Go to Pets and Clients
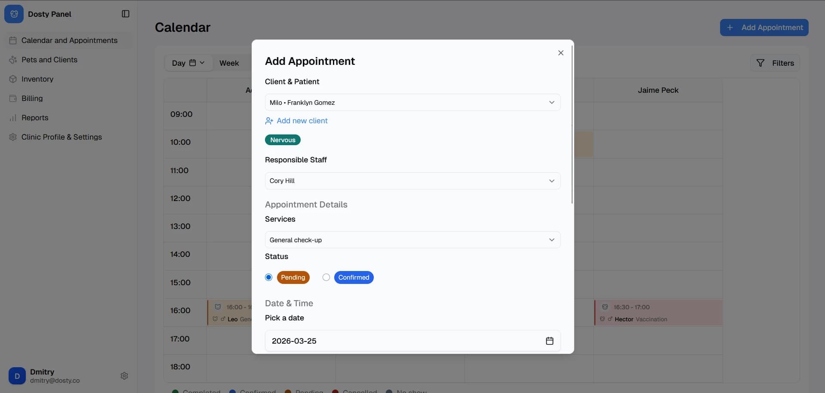Screen dimensions: 825x393 point(69,60)
